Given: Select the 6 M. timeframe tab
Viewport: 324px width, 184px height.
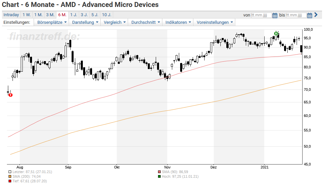Looking at the screenshot, I should [x=62, y=15].
